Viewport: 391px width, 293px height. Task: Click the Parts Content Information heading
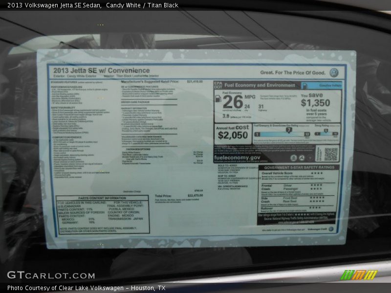point(101,198)
